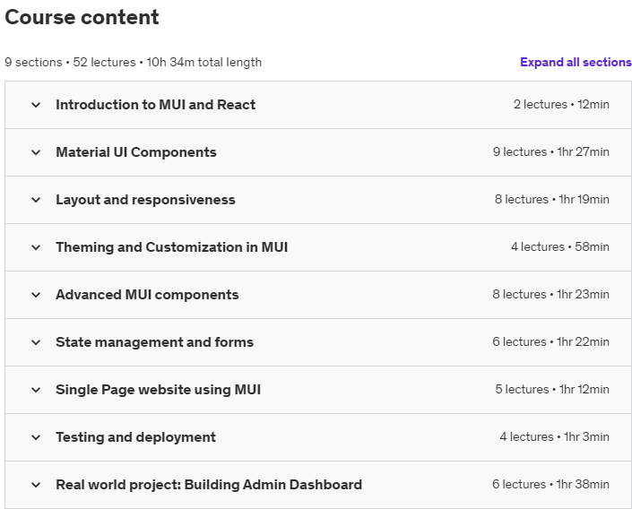632x509 pixels.
Task: Open Real world project: Building Admin Dashboard title
Action: (x=209, y=485)
